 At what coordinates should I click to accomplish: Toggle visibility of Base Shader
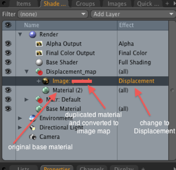point(8,62)
